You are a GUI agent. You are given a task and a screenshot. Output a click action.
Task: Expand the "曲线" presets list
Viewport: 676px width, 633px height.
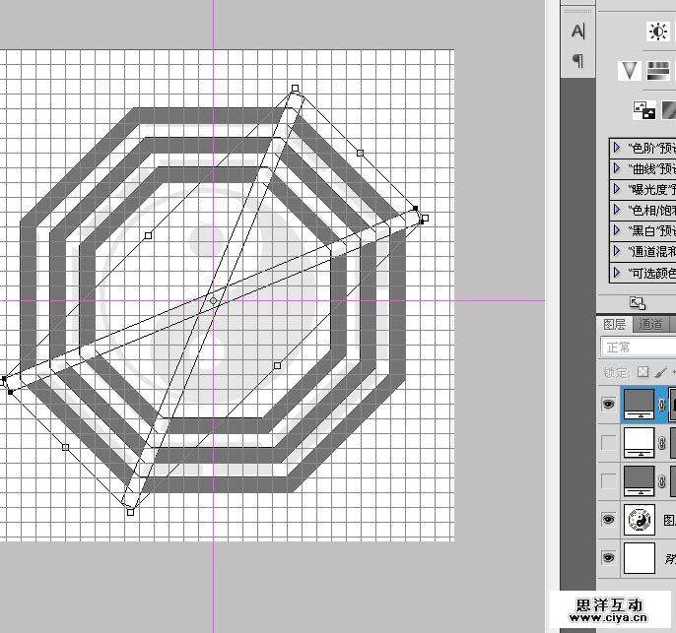[x=617, y=168]
